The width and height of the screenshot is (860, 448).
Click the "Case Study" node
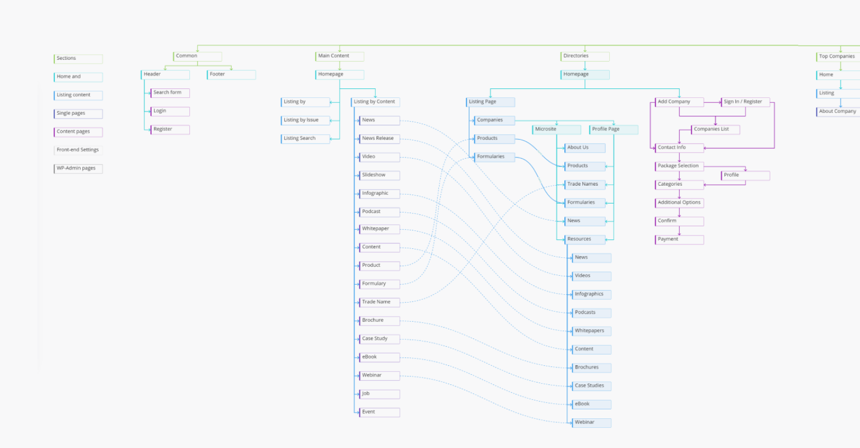[380, 339]
